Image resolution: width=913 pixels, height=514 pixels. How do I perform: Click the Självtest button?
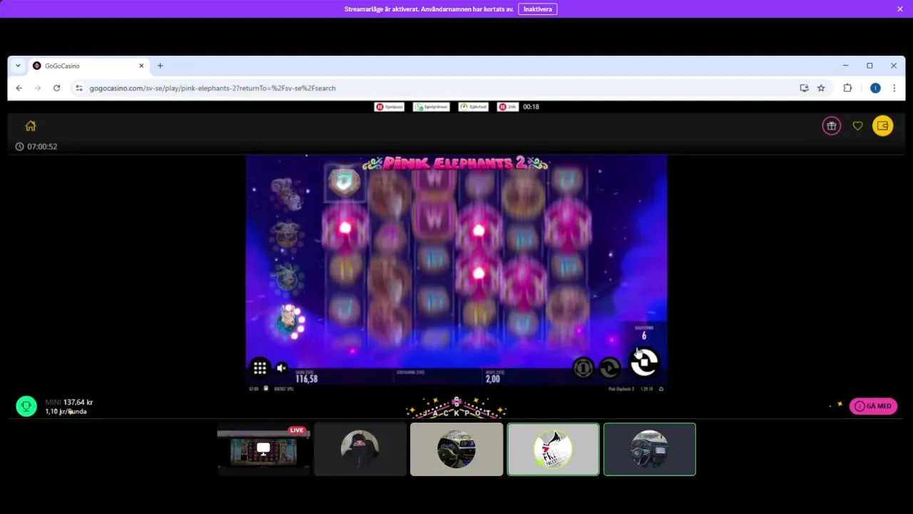pos(474,106)
